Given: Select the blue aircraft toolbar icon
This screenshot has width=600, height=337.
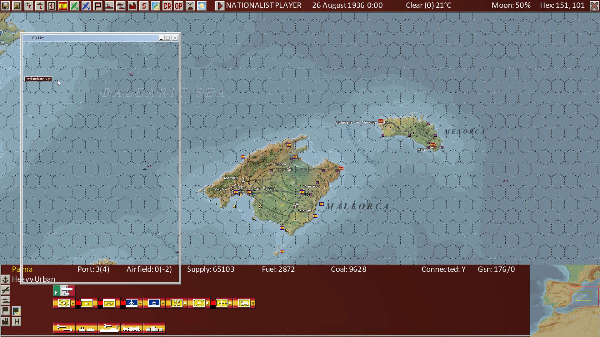Looking at the screenshot, I should tap(86, 5).
